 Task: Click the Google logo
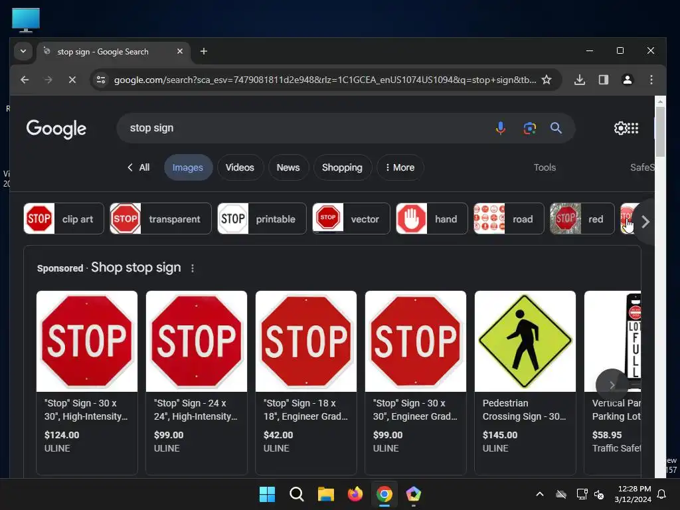(x=56, y=129)
